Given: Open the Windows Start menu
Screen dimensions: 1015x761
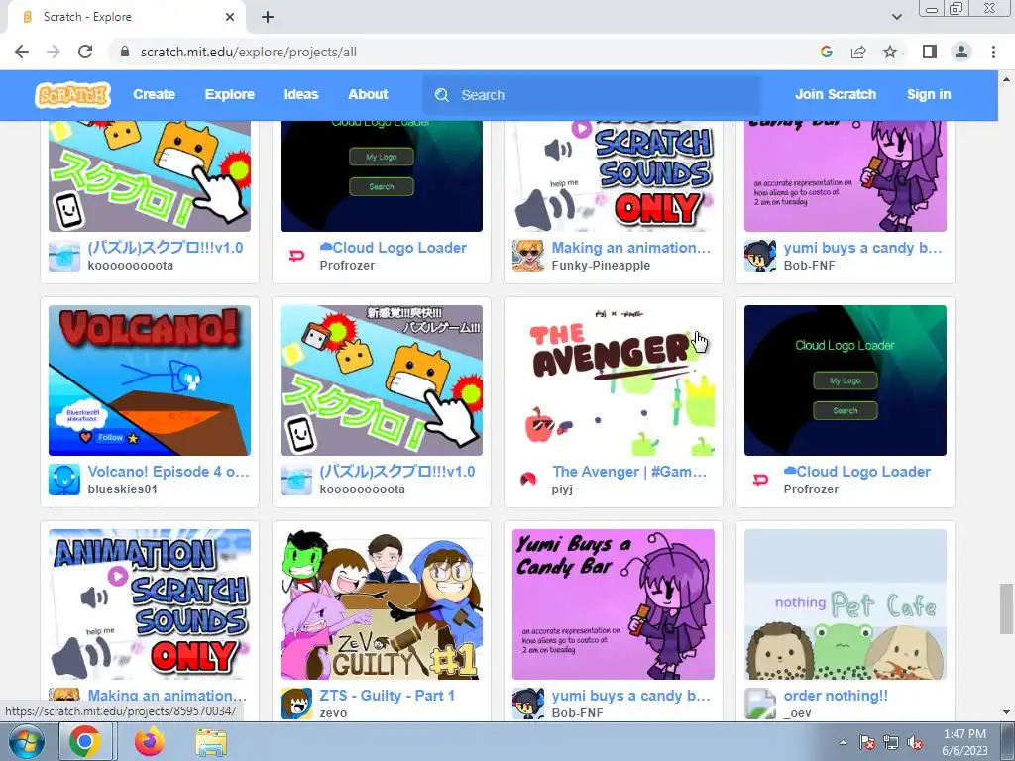Looking at the screenshot, I should 26,741.
